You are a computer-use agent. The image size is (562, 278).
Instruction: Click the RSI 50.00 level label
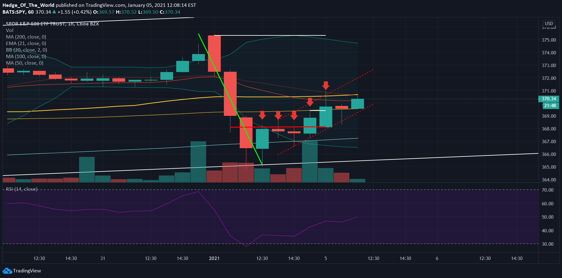[547, 217]
